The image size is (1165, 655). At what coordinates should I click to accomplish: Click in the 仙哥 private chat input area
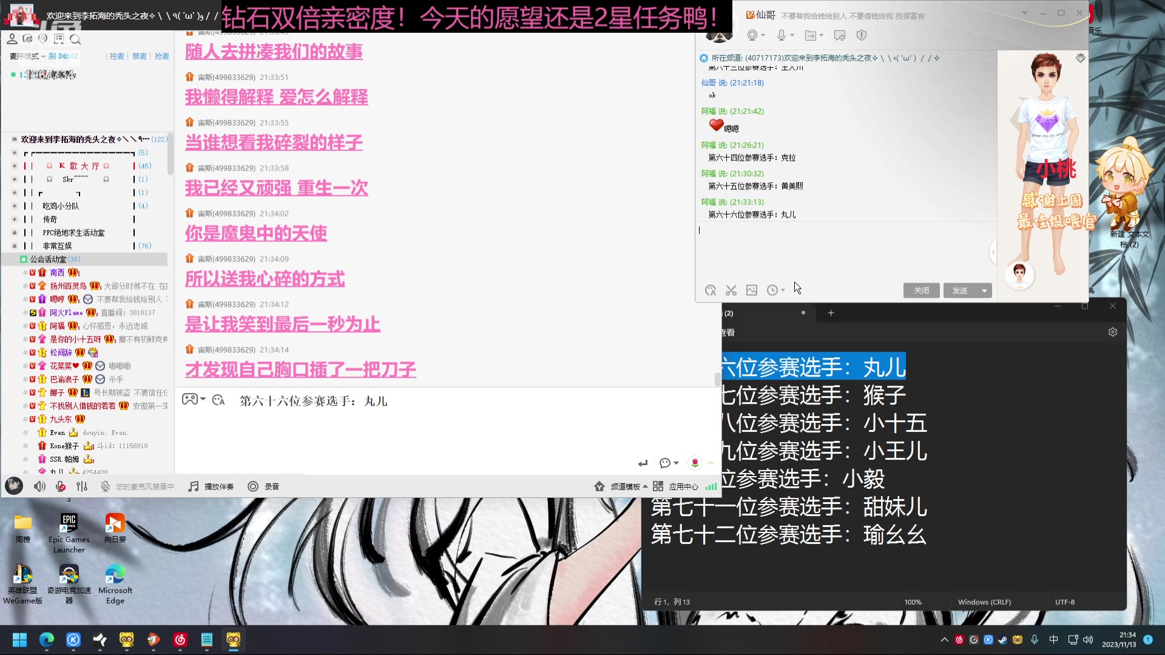coord(843,252)
